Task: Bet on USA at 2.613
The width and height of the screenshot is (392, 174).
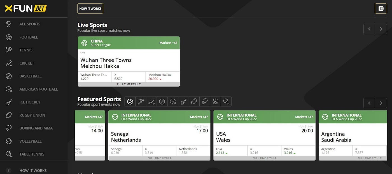Action: click(230, 151)
